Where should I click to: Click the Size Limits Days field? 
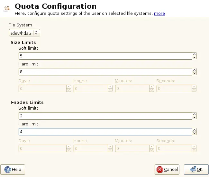point(42,88)
